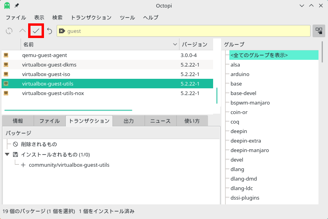
Task: Select the deepin-manjaro group
Action: point(250,150)
